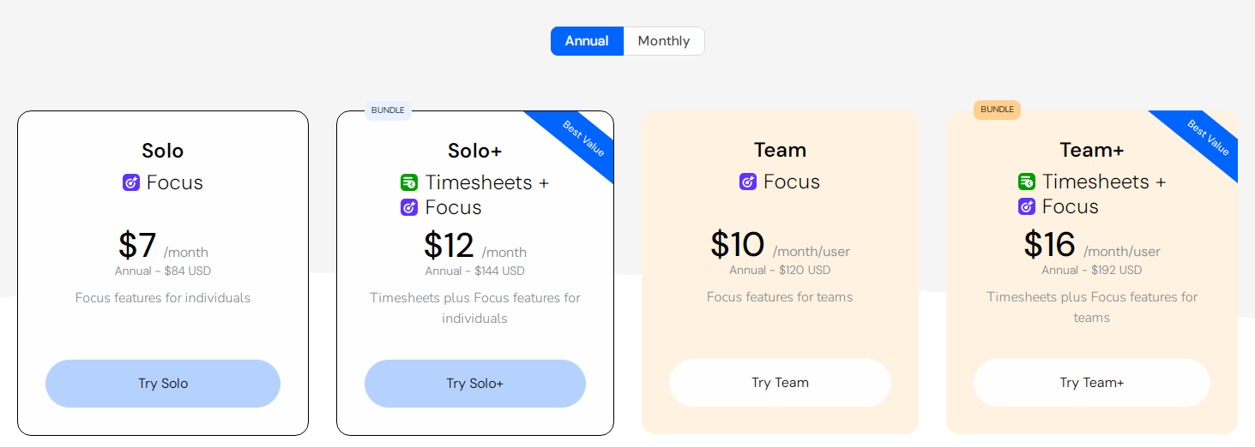Select the Solo plan title

coord(163,151)
